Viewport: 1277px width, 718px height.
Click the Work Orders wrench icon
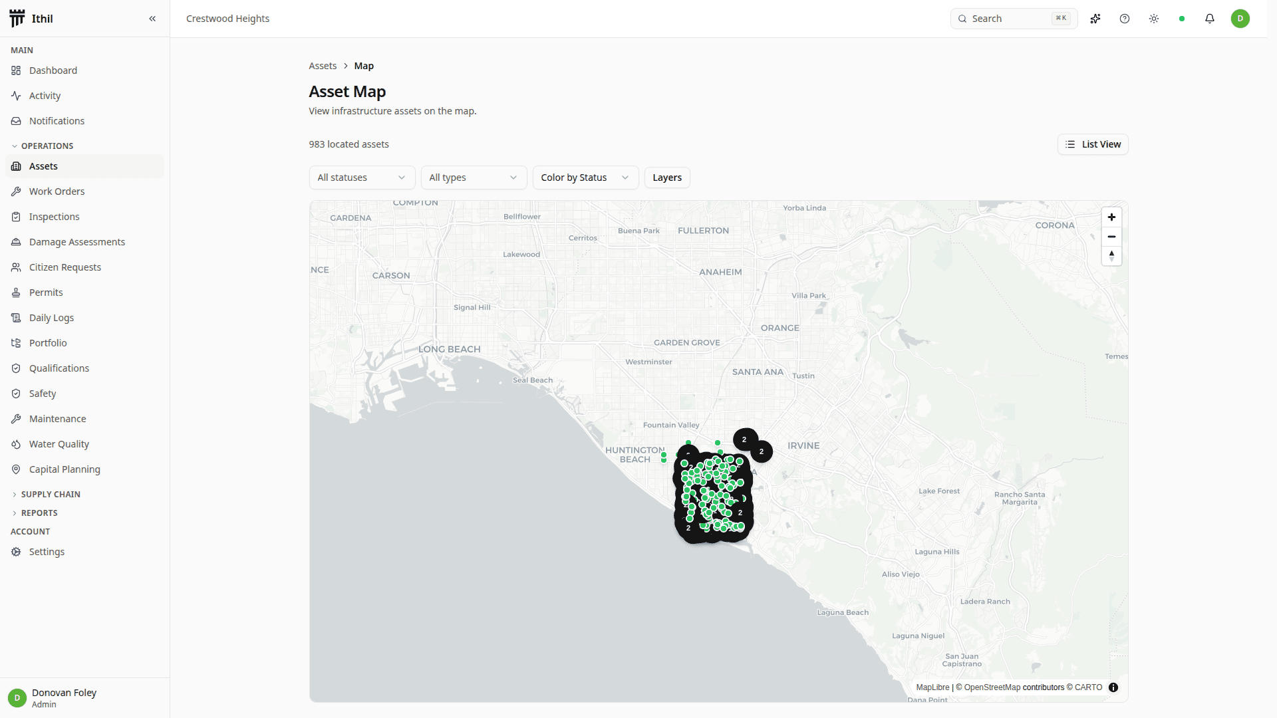point(16,191)
